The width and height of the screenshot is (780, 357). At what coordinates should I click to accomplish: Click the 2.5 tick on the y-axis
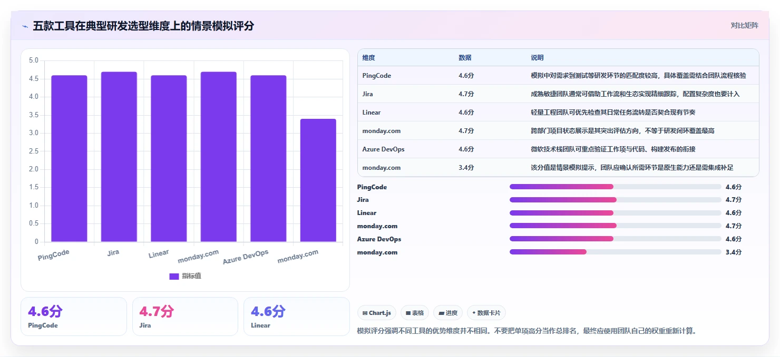pyautogui.click(x=33, y=151)
